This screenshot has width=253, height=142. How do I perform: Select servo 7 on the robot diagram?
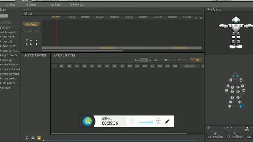click(x=232, y=87)
